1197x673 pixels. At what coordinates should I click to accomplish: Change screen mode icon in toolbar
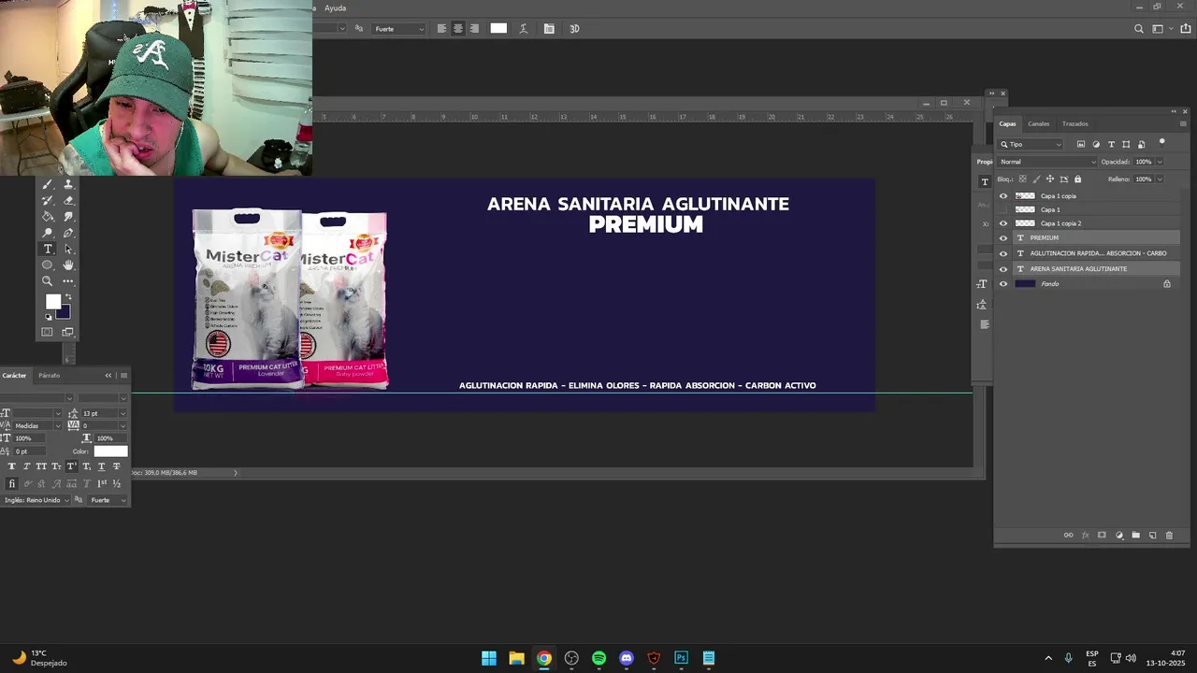(68, 332)
